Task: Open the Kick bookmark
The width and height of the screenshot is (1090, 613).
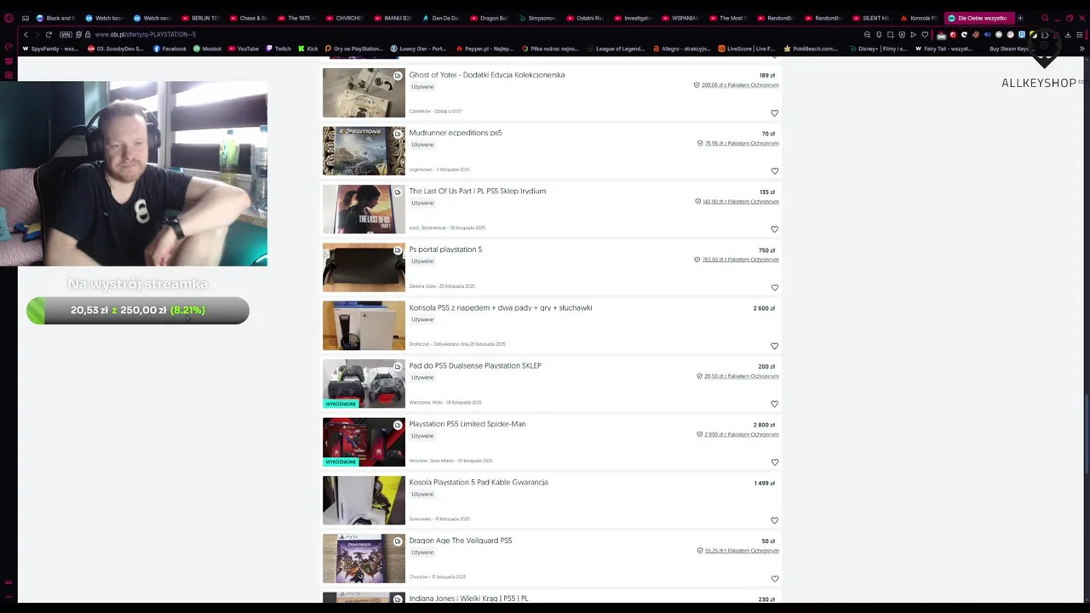Action: click(x=308, y=49)
